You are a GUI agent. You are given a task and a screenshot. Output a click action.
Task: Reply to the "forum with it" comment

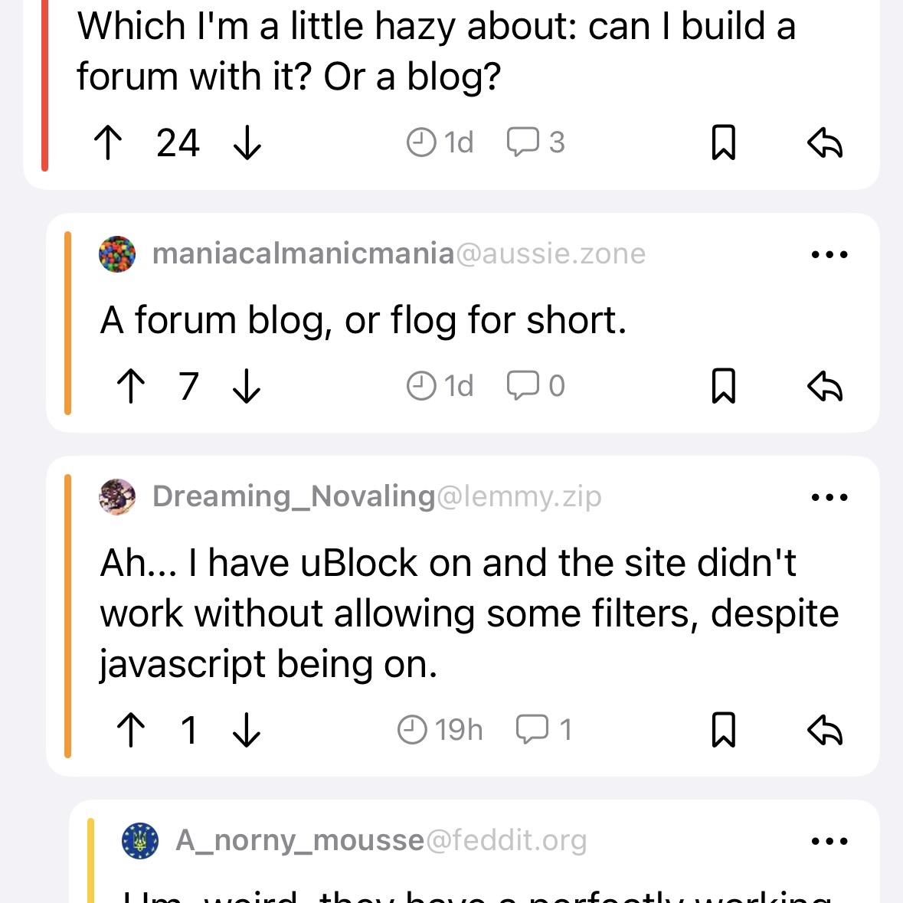coord(826,142)
